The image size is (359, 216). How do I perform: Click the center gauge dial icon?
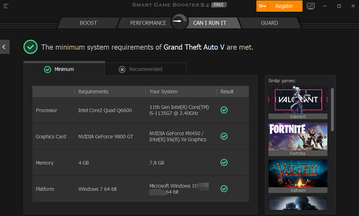pyautogui.click(x=180, y=22)
